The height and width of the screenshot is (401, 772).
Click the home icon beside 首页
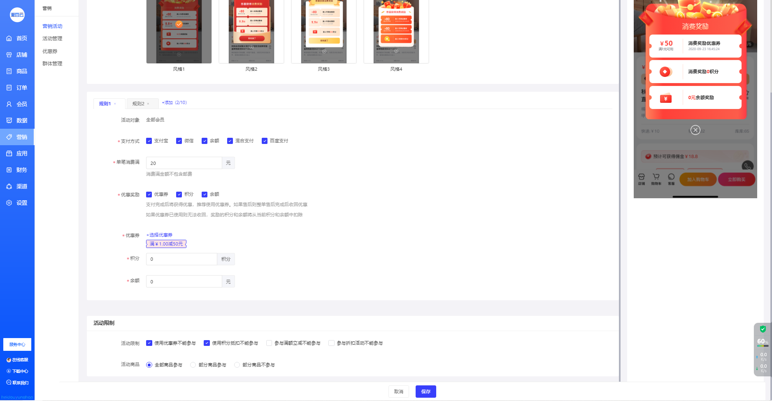9,38
